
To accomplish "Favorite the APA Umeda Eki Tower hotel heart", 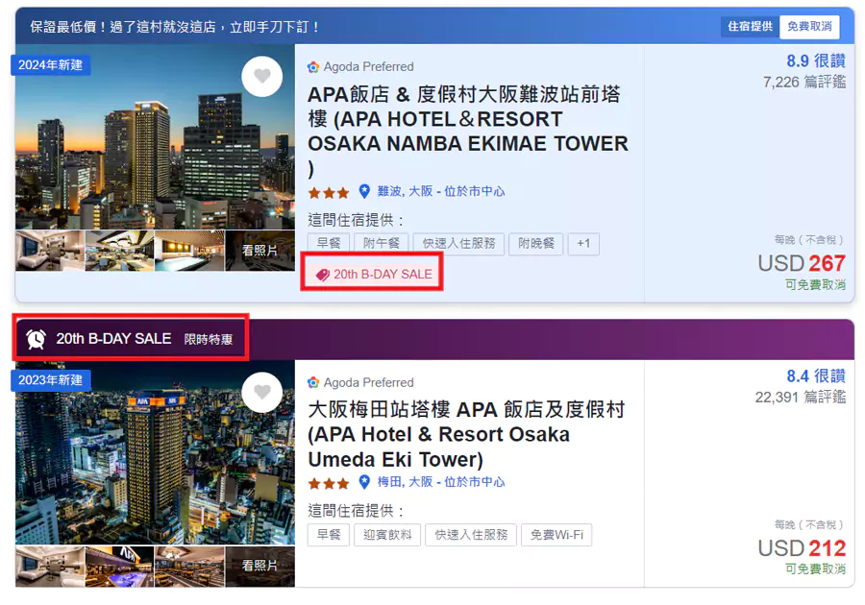I will tap(262, 393).
